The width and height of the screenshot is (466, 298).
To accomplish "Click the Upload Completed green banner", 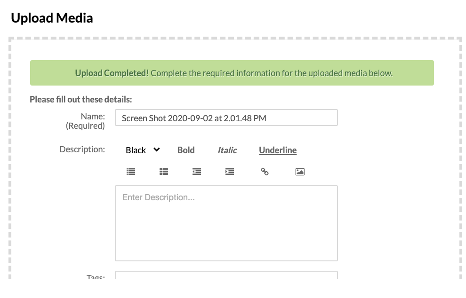I will click(232, 73).
